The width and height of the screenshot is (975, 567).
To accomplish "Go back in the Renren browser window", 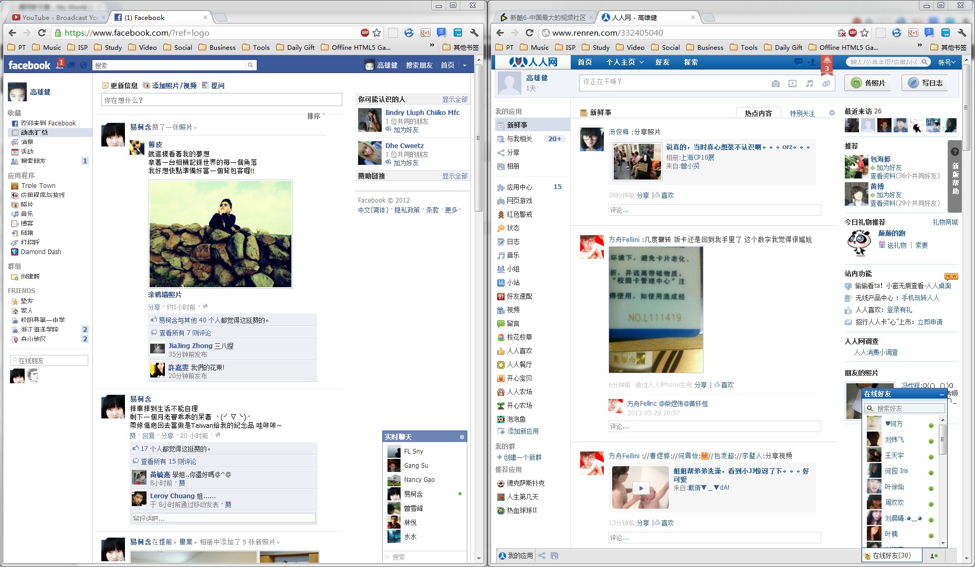I will click(x=500, y=33).
